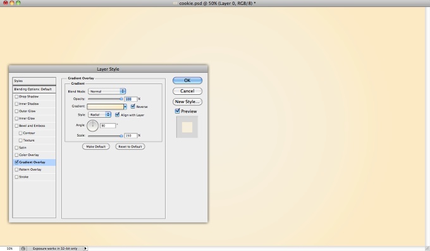Click the cookie.psd document title
The width and height of the screenshot is (430, 251).
(217, 3)
